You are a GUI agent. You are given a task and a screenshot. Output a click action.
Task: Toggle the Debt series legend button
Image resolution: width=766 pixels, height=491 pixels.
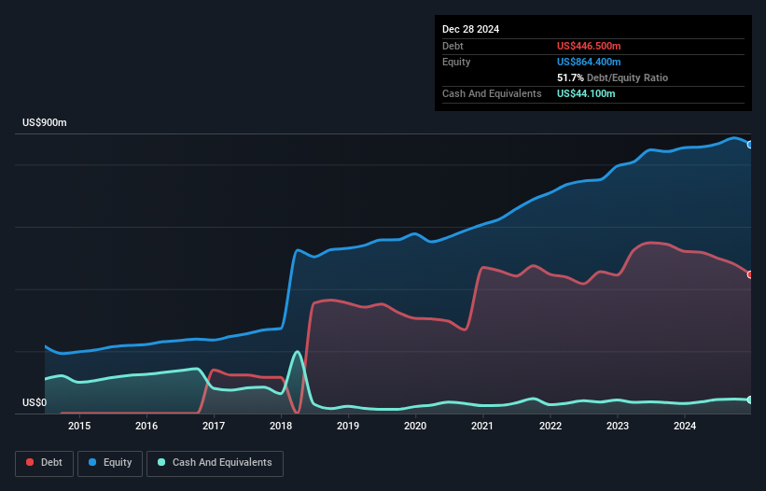coord(45,463)
